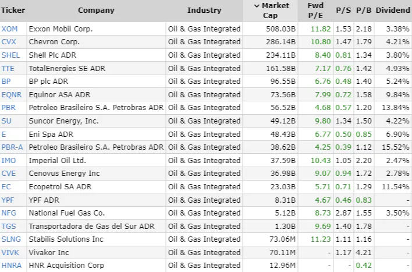Sort table by Industry column header
This screenshot has height=272, width=412.
(204, 10)
